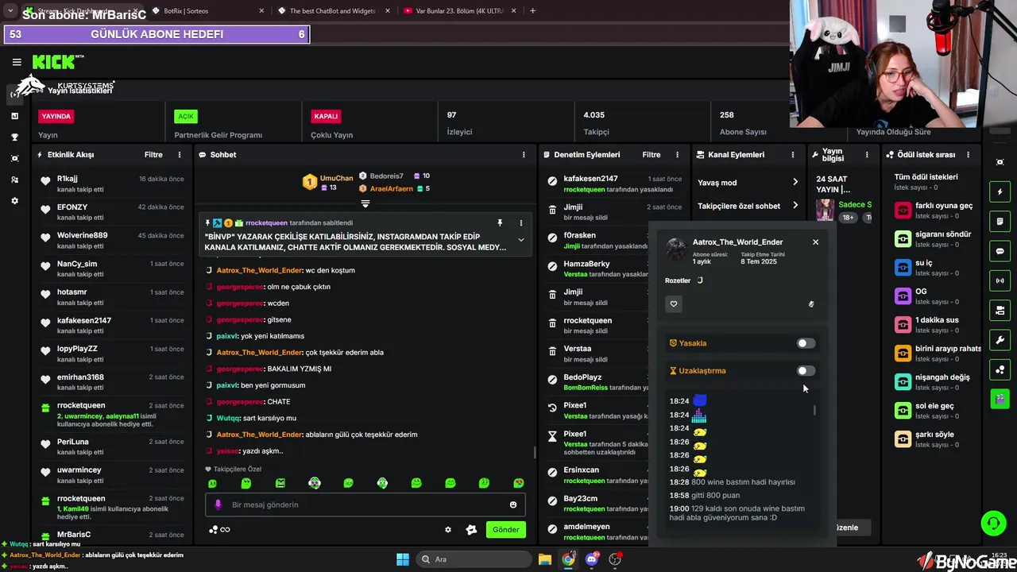The height and width of the screenshot is (572, 1017).
Task: Open pinned message three-dot menu
Action: [x=521, y=223]
